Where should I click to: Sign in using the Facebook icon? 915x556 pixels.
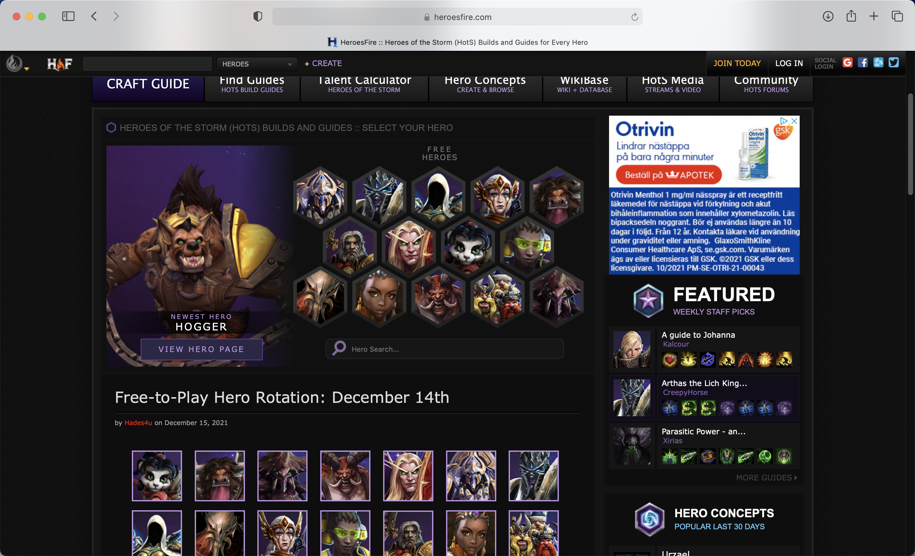tap(863, 62)
